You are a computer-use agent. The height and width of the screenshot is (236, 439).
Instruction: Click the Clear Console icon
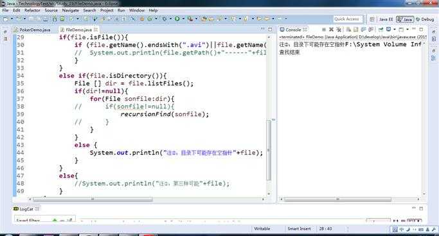pos(348,29)
